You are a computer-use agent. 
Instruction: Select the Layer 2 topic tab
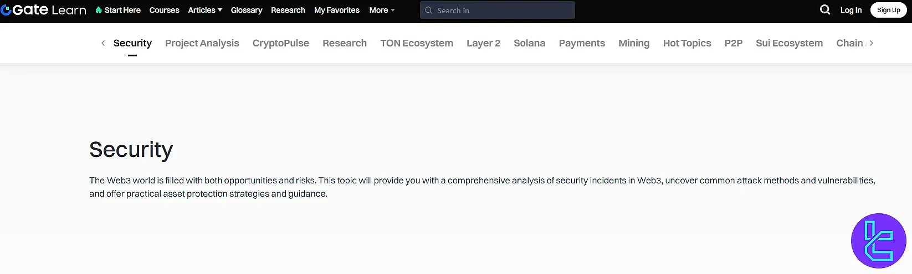[x=483, y=43]
